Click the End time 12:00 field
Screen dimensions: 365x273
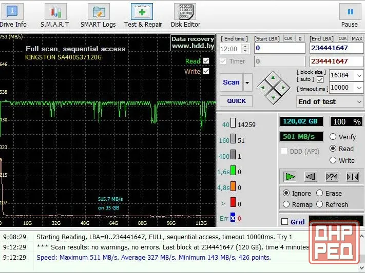231,49
